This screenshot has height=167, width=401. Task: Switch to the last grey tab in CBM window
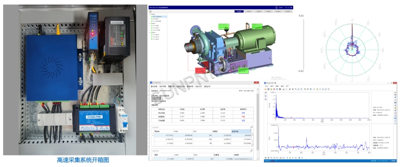288,11
